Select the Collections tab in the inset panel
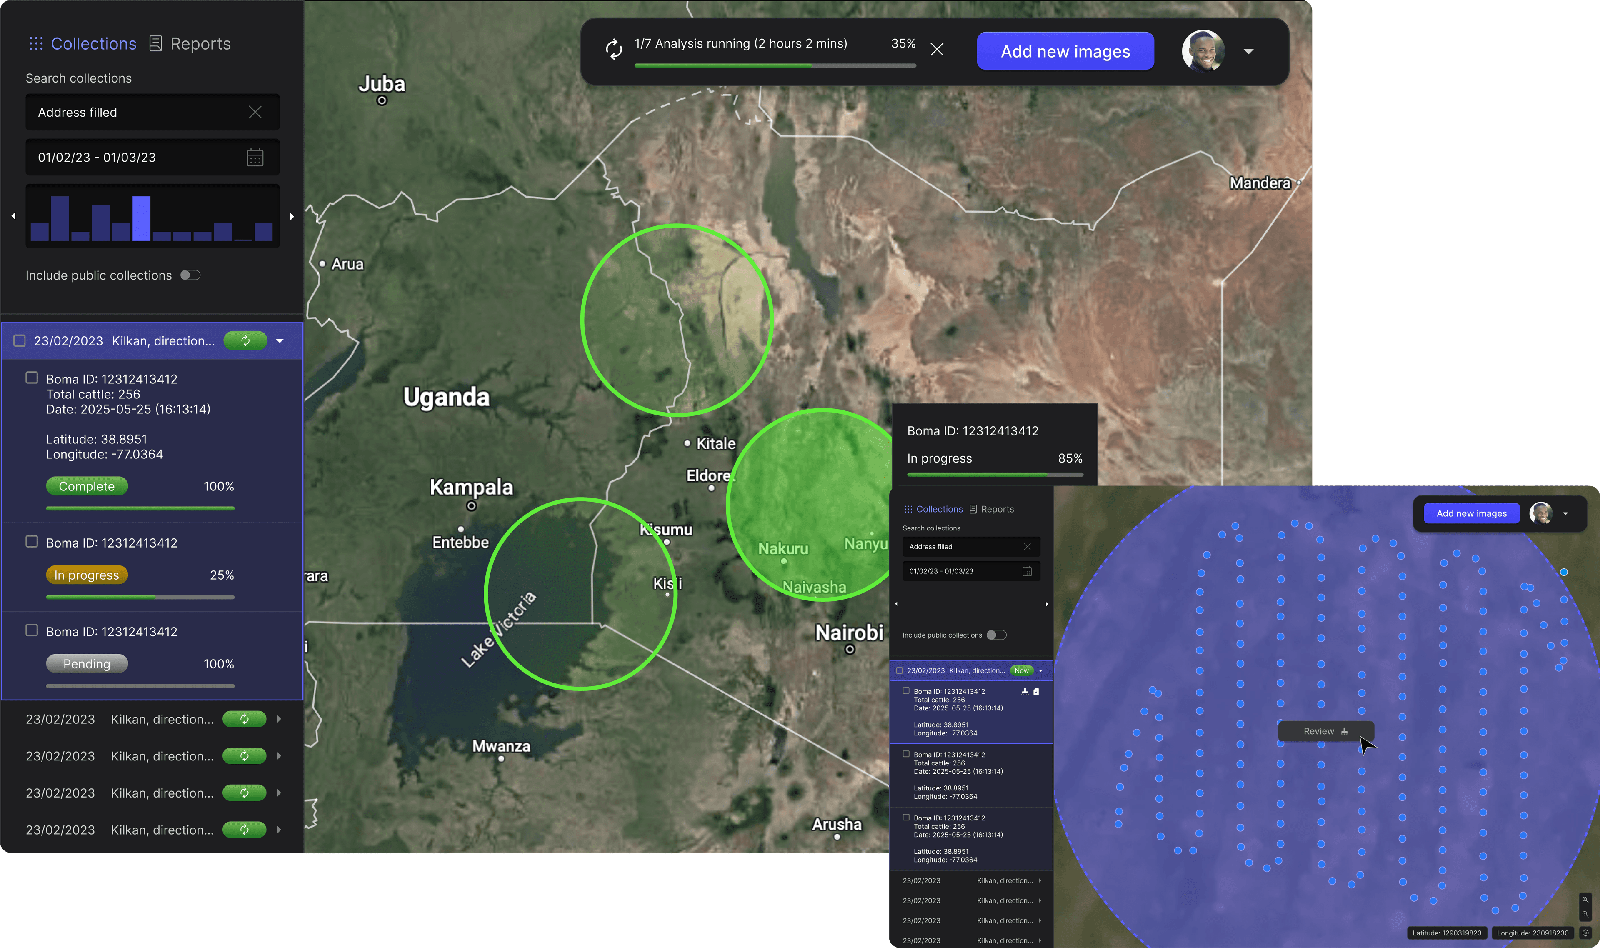Viewport: 1600px width, 948px height. coord(939,508)
